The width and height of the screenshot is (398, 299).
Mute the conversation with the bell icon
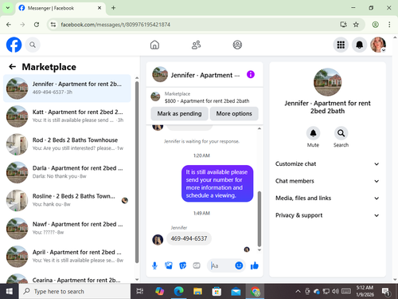pyautogui.click(x=313, y=133)
